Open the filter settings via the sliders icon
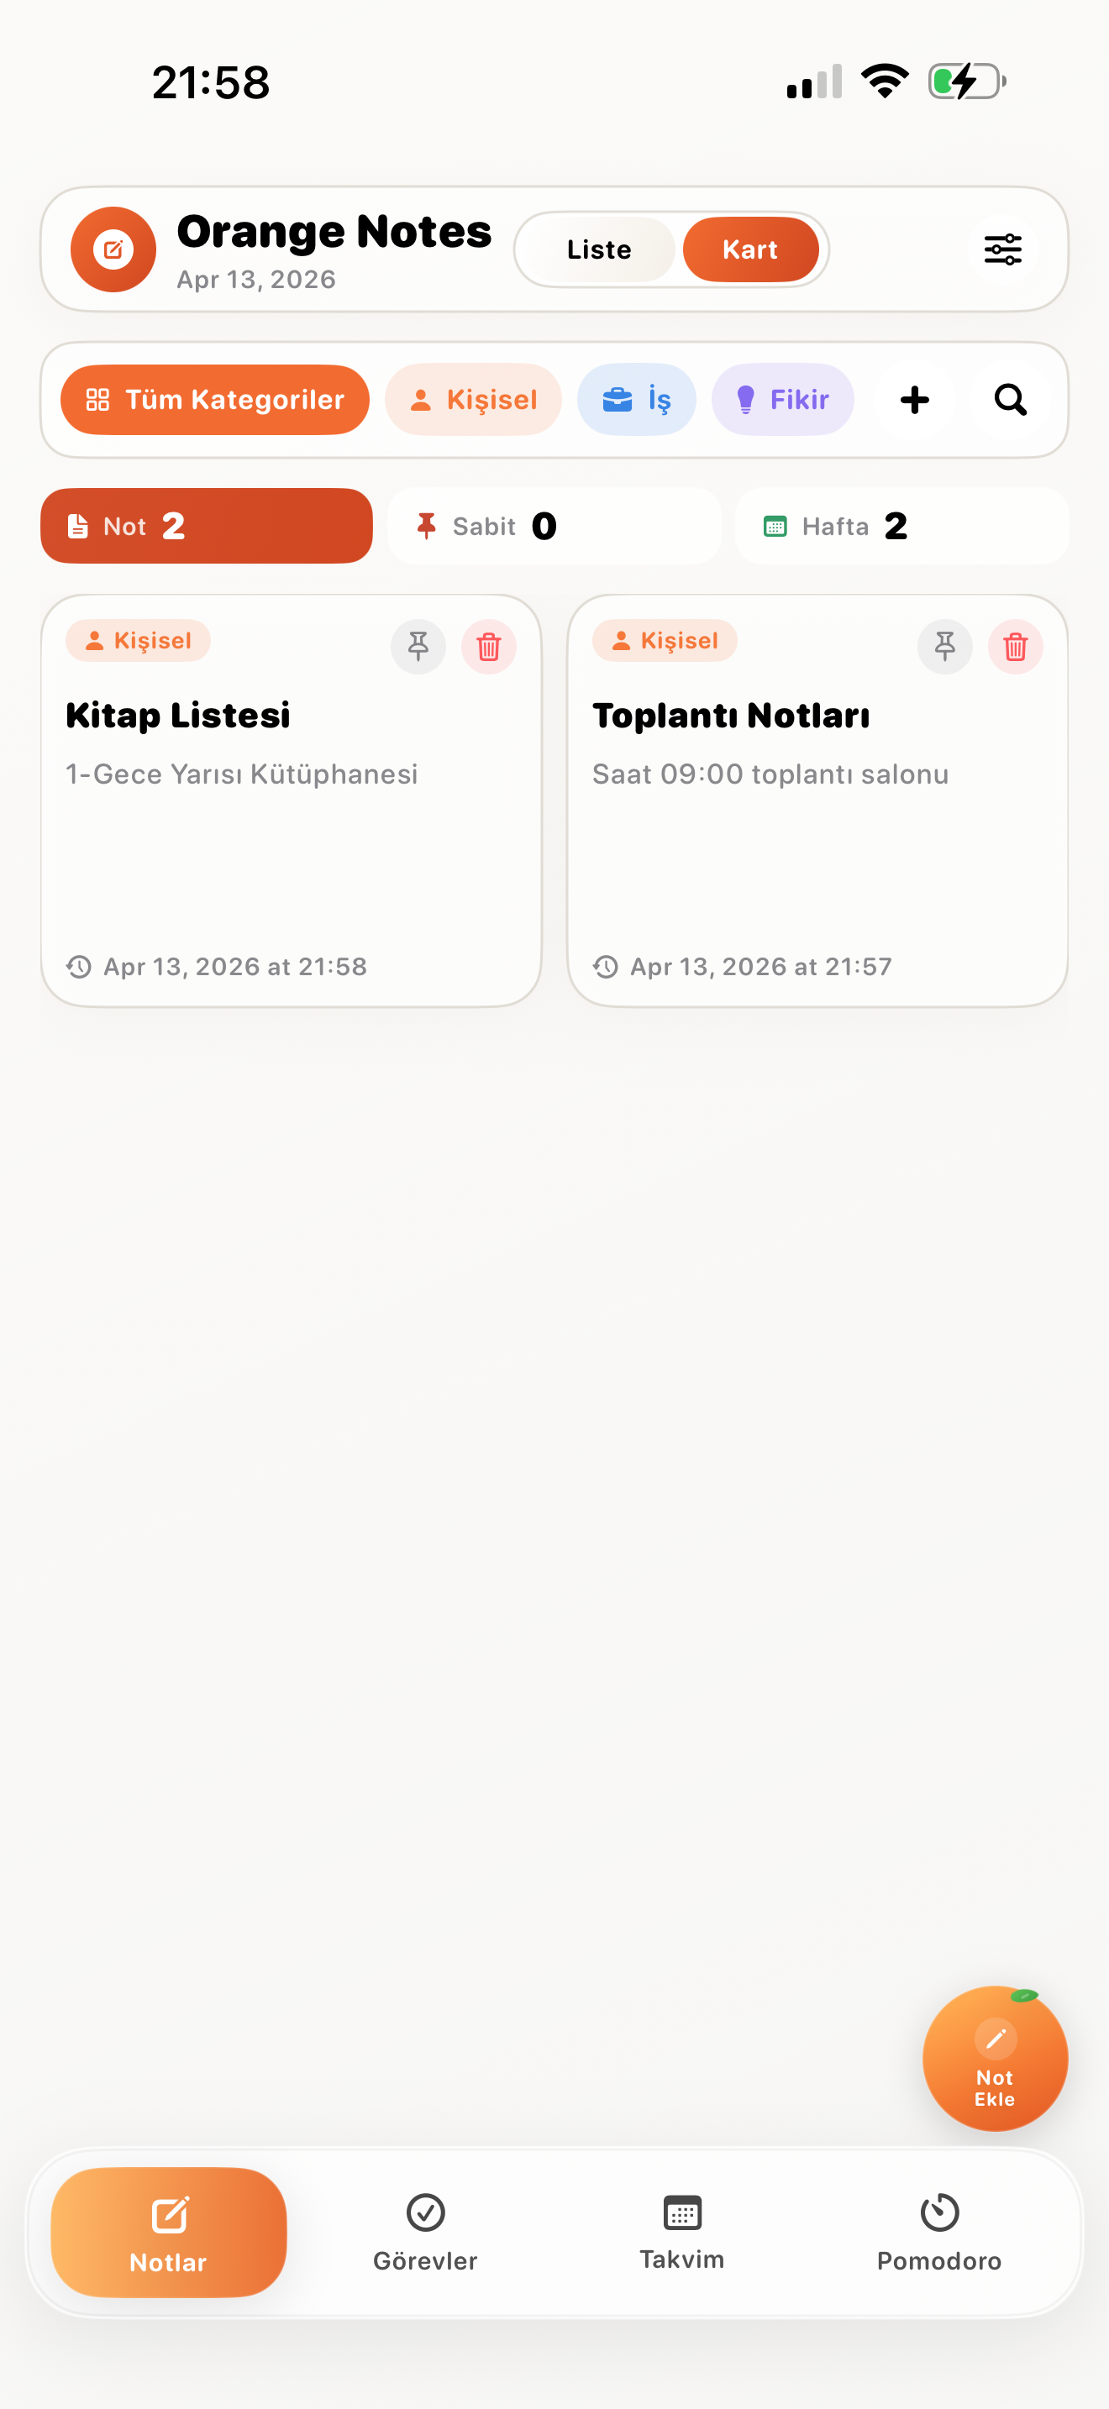1109x2409 pixels. coord(1002,249)
